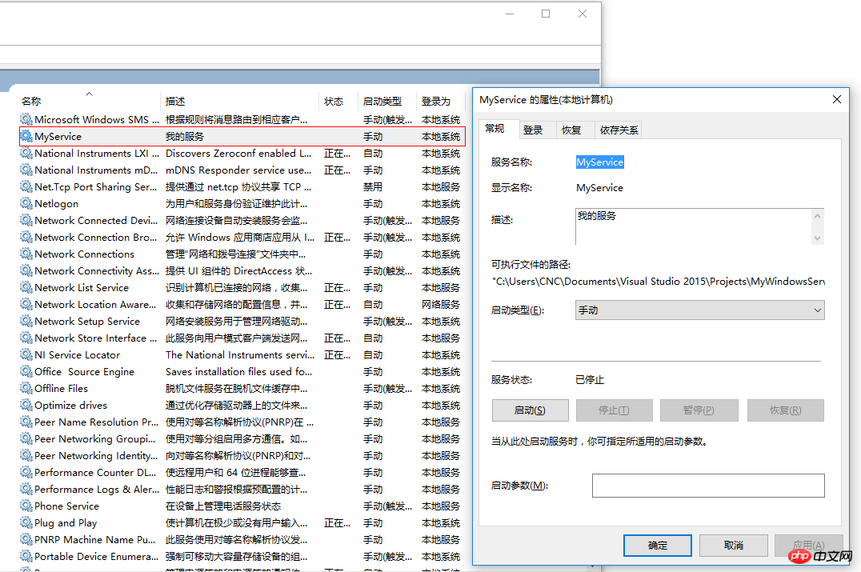Click gear icon beside Optimize drives
861x572 pixels.
click(26, 405)
